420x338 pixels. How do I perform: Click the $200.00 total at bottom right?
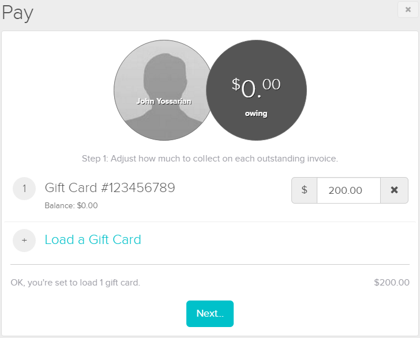[x=392, y=283]
